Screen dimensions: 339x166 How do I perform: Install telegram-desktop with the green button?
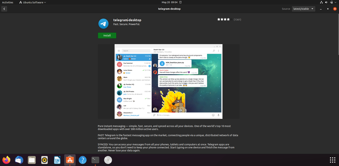107,35
